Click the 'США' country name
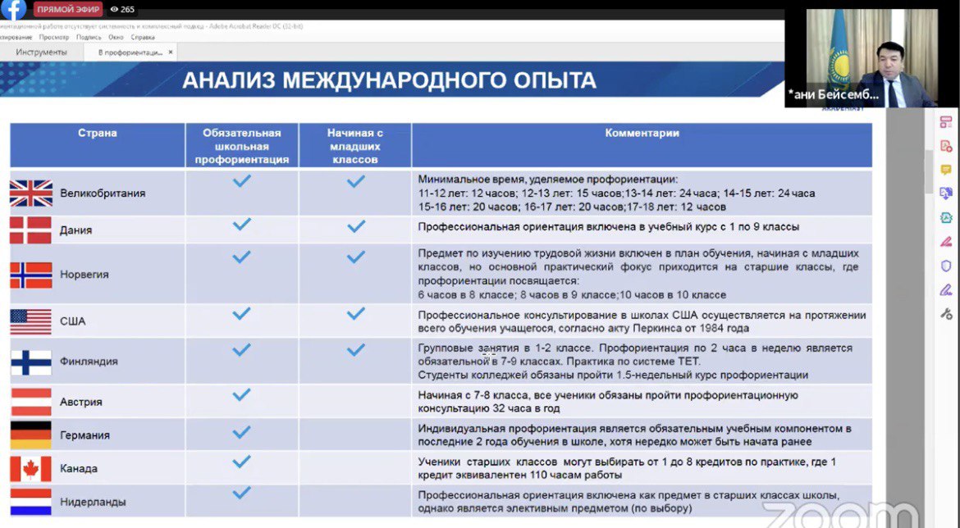The image size is (960, 528). (x=73, y=321)
